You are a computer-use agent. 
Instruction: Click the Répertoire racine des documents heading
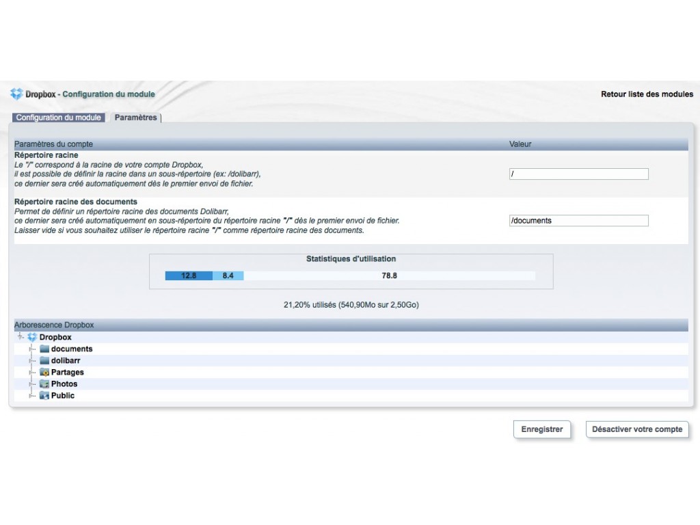click(76, 202)
